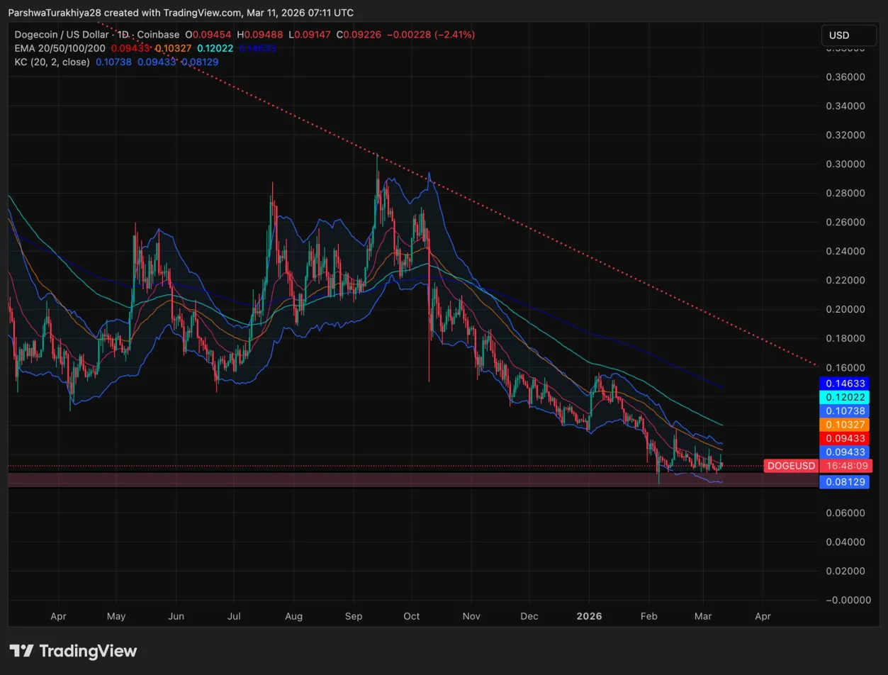
Task: Click the blue 0.14633 EMA price label
Action: 845,384
